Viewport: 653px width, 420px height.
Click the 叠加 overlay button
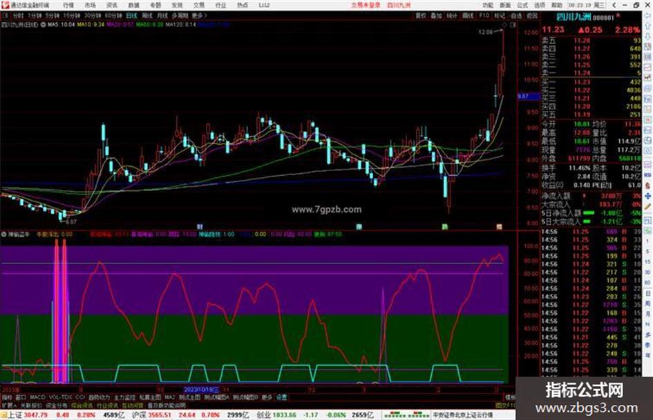click(436, 16)
